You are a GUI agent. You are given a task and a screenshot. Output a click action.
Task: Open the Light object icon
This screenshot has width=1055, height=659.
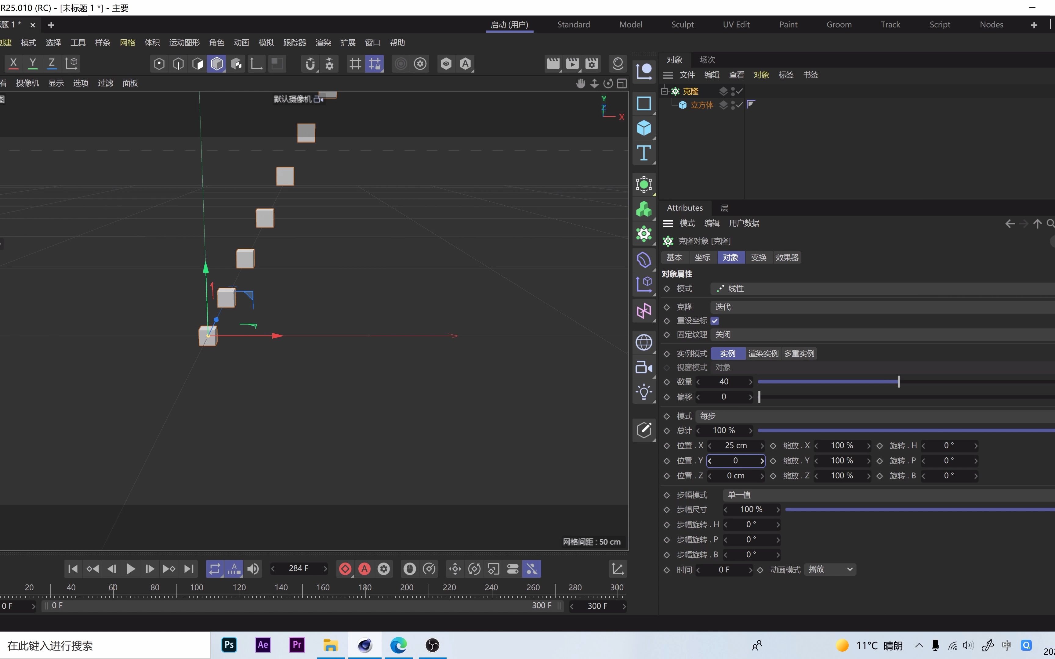pyautogui.click(x=644, y=392)
